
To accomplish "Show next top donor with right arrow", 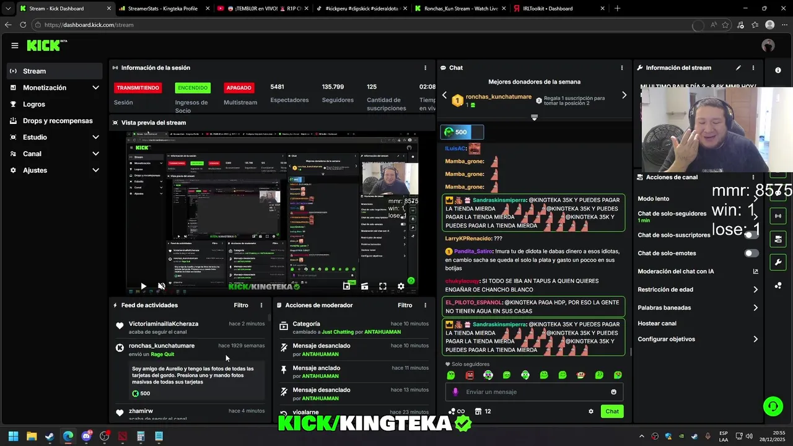I will point(624,95).
